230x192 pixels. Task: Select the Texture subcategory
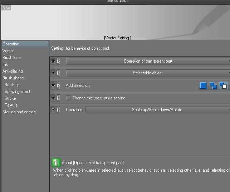pos(11,105)
